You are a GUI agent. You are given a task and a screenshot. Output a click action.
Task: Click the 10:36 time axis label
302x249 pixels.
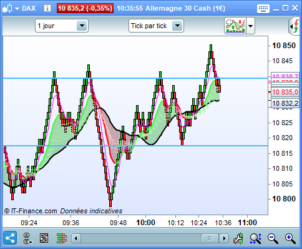223,223
